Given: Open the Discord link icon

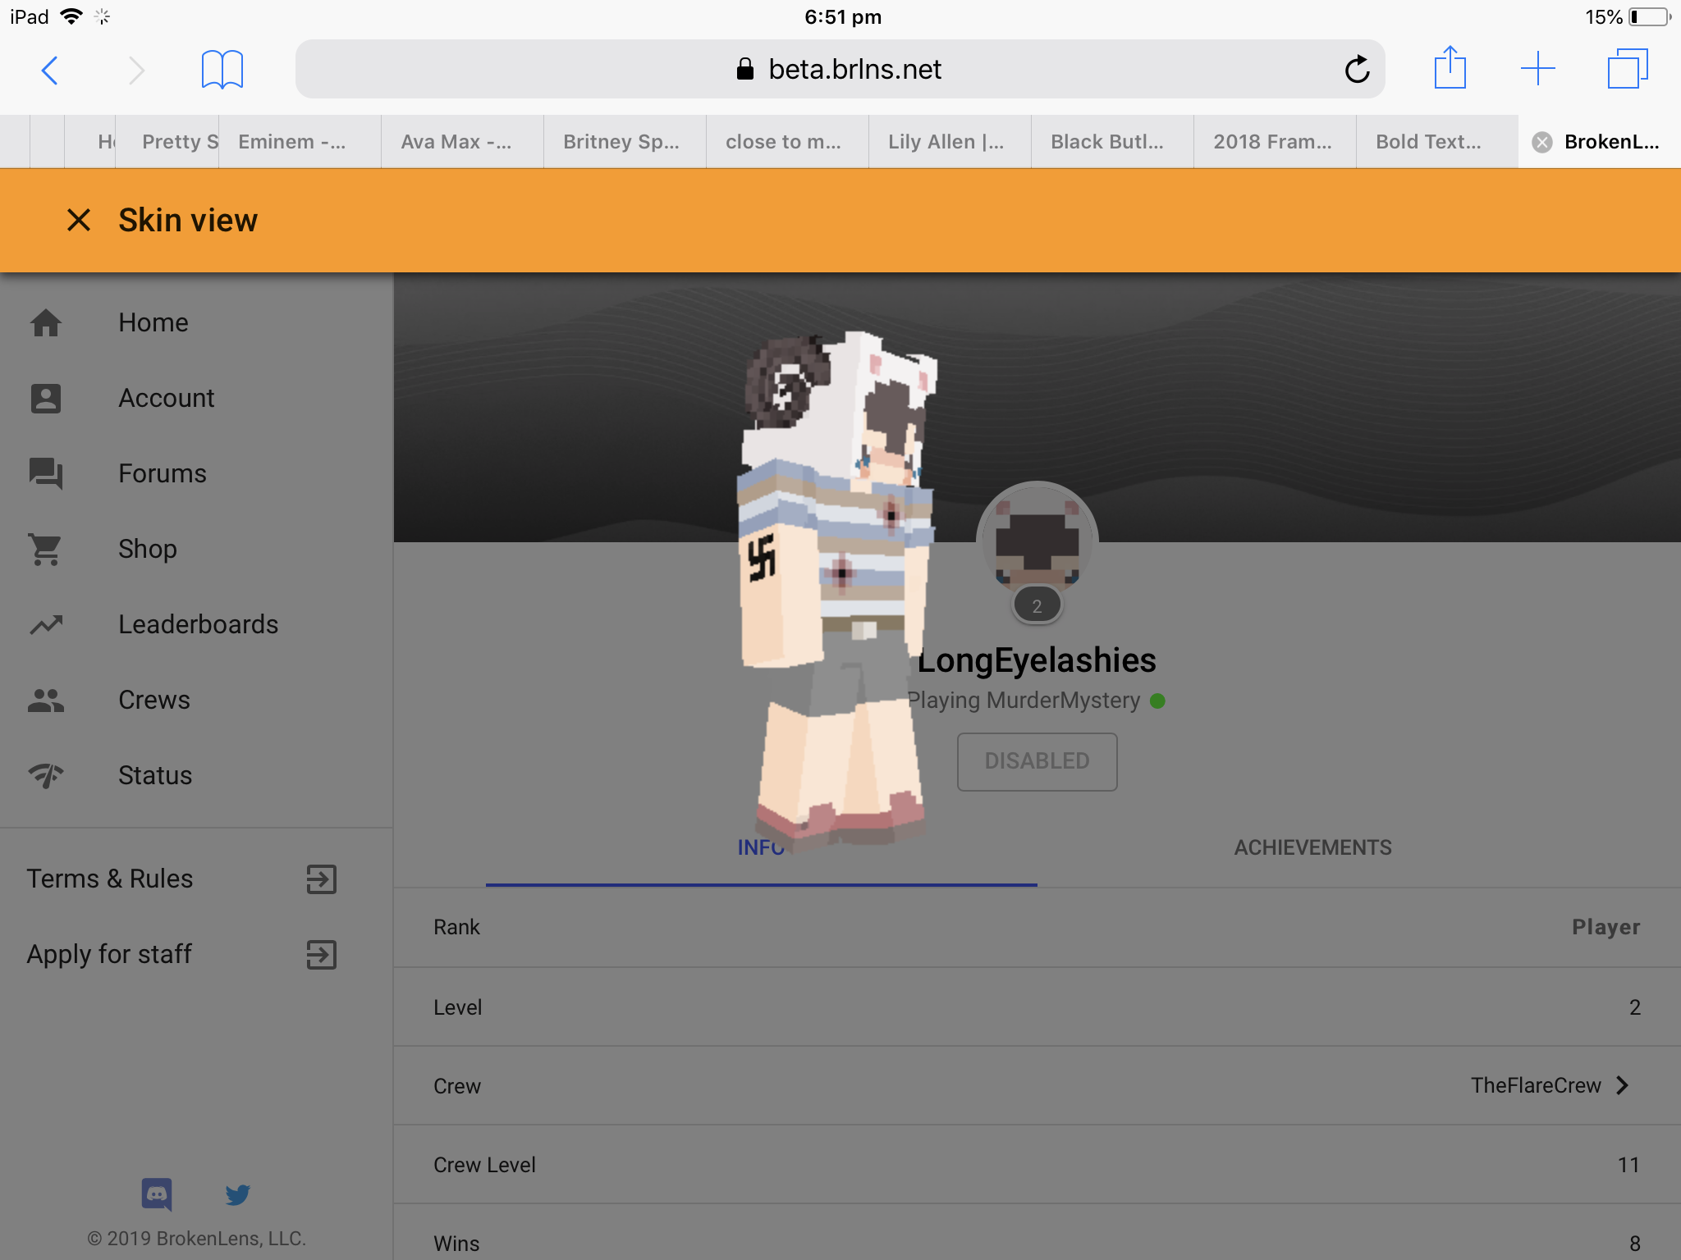Looking at the screenshot, I should click(x=157, y=1194).
